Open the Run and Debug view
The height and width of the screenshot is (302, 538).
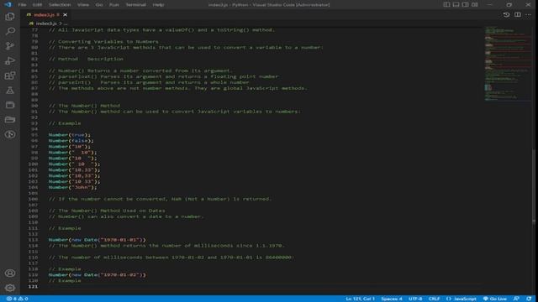[x=10, y=60]
